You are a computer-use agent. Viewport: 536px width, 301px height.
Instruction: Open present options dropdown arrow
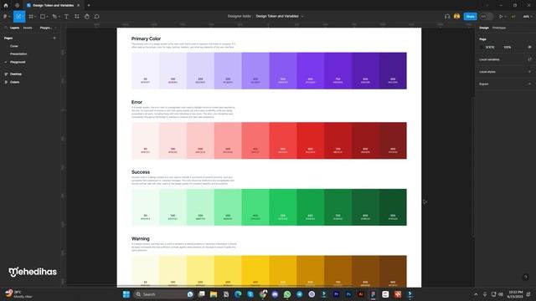point(505,17)
